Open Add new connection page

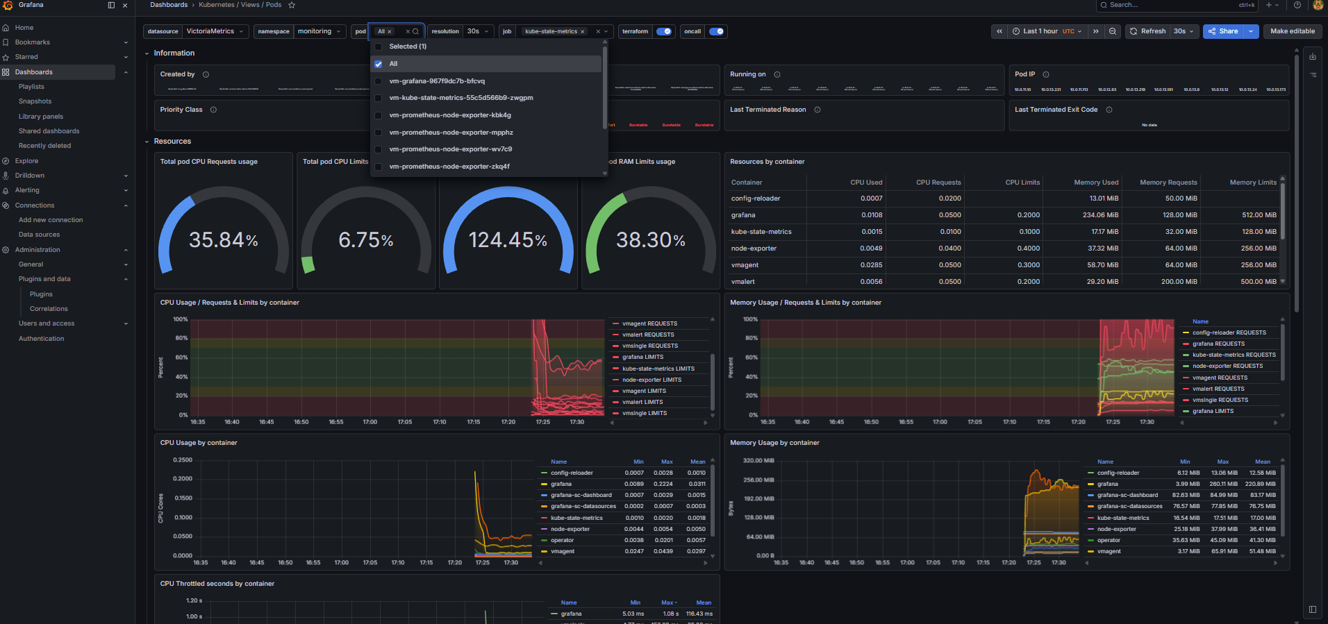[51, 220]
